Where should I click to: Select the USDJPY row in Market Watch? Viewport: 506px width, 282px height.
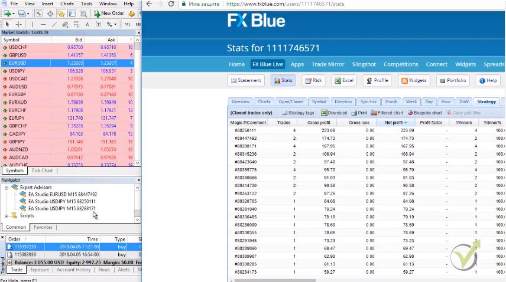(x=67, y=71)
